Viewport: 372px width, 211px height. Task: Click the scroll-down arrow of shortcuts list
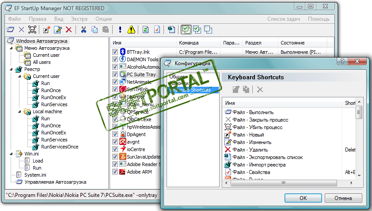point(359,175)
